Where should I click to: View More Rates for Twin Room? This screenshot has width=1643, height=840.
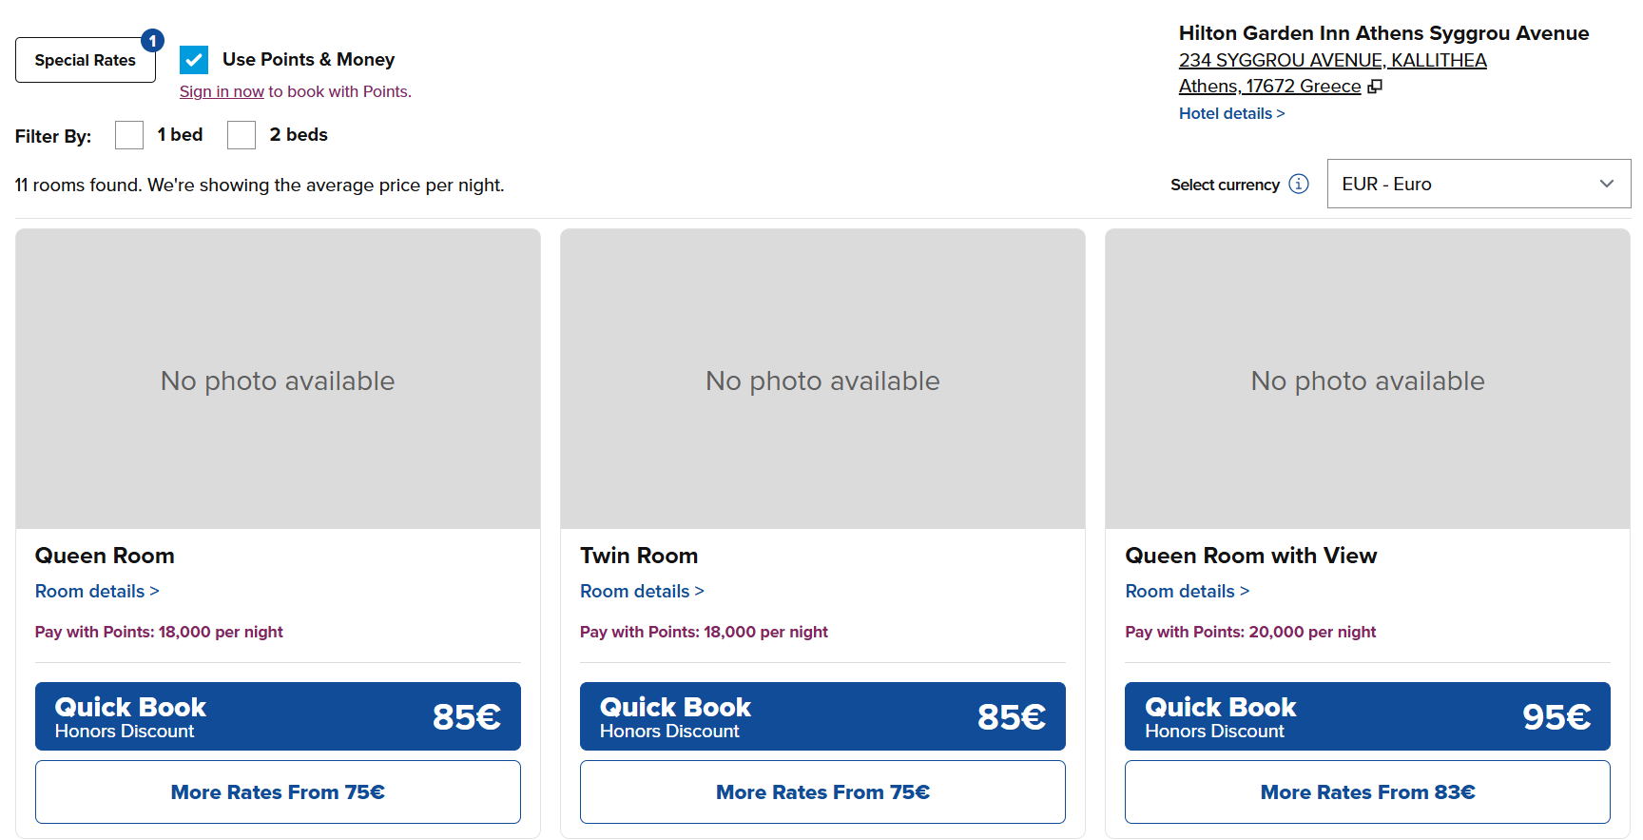point(822,791)
